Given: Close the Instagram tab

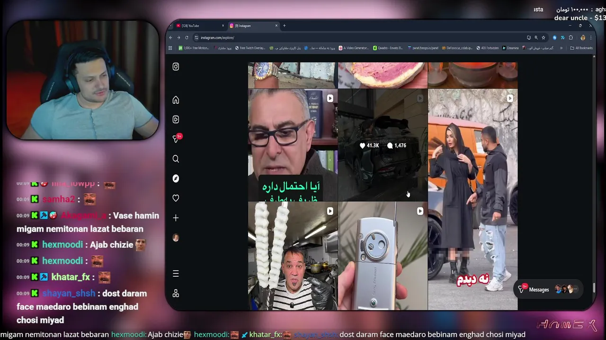Looking at the screenshot, I should [x=276, y=25].
